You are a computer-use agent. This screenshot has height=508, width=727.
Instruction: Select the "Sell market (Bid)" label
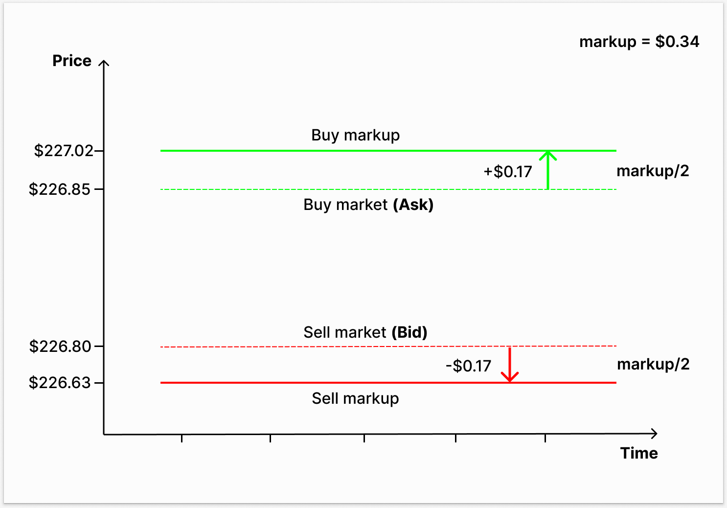pyautogui.click(x=365, y=332)
